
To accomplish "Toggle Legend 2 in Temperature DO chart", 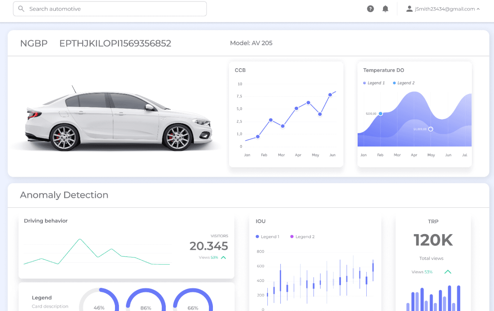I will [404, 83].
